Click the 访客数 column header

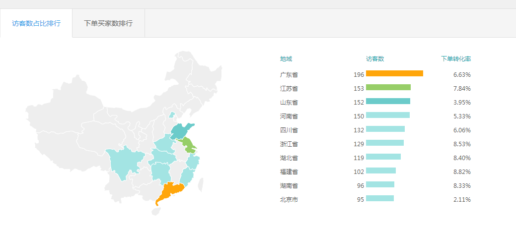(x=375, y=59)
